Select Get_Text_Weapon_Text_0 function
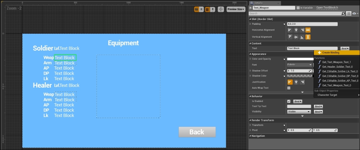The image size is (360, 150). pos(337,85)
